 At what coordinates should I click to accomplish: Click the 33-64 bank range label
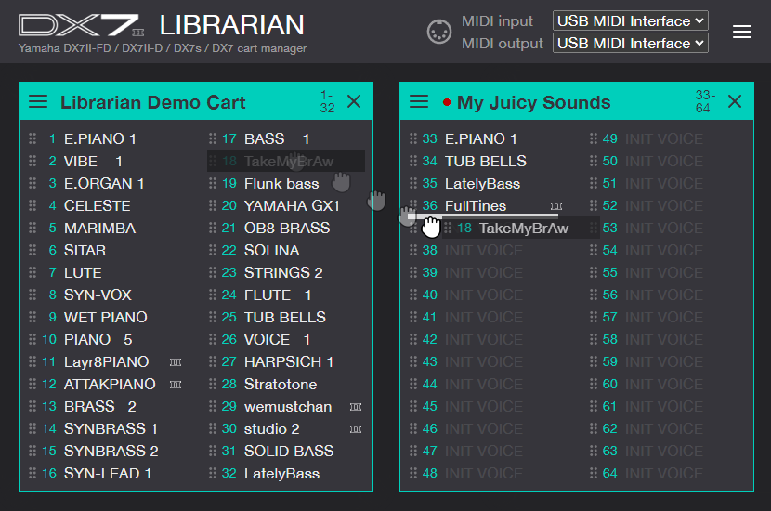(x=705, y=101)
